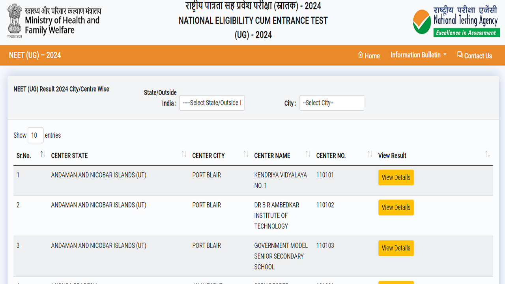Screen dimensions: 505x284
Task: Select center number 110102
Action: point(325,205)
